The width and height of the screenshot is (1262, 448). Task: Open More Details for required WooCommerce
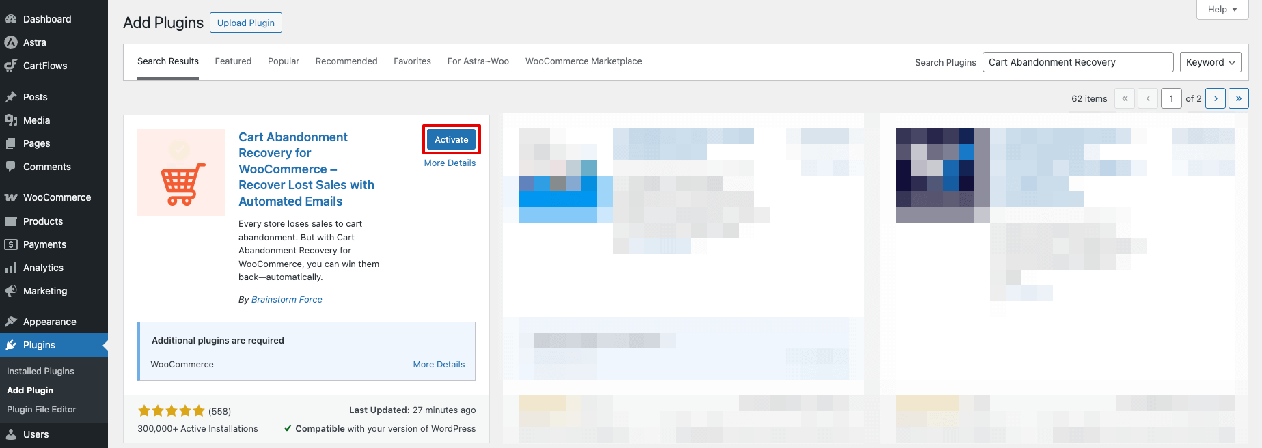click(x=439, y=365)
